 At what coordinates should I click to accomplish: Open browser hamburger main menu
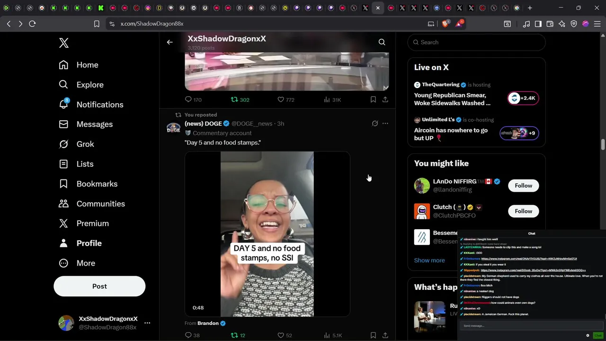(597, 24)
